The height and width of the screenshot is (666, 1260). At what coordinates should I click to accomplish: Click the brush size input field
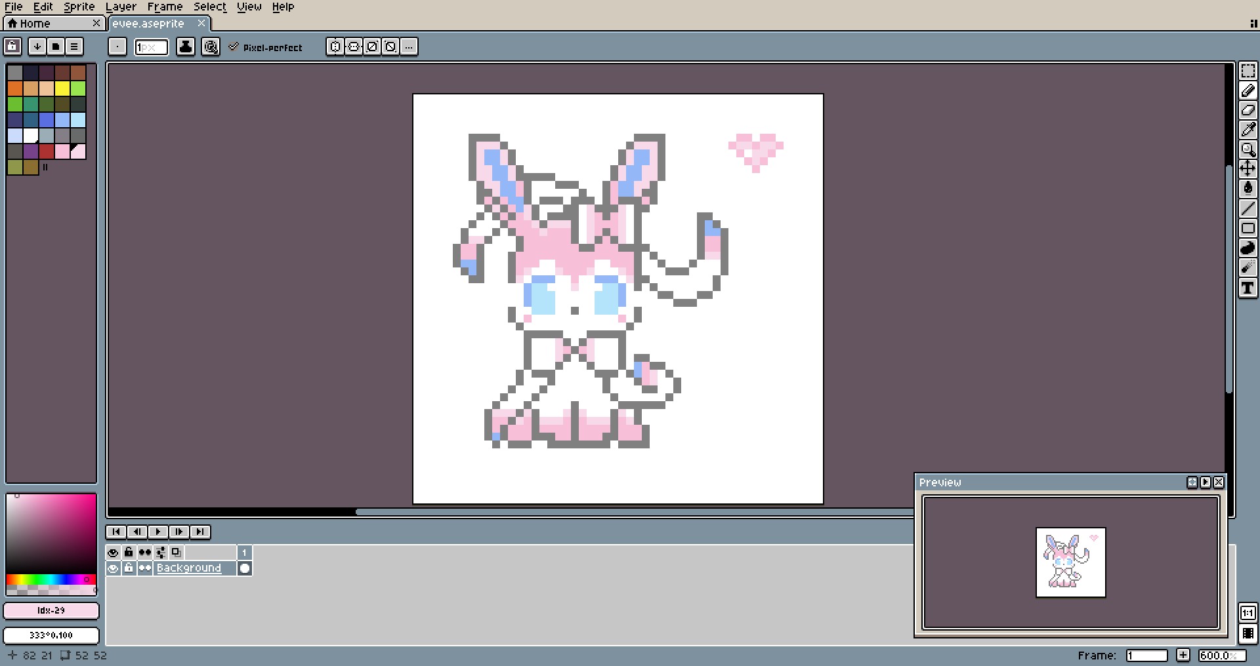[x=152, y=47]
